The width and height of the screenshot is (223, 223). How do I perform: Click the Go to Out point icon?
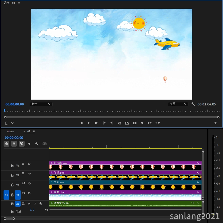112,123
